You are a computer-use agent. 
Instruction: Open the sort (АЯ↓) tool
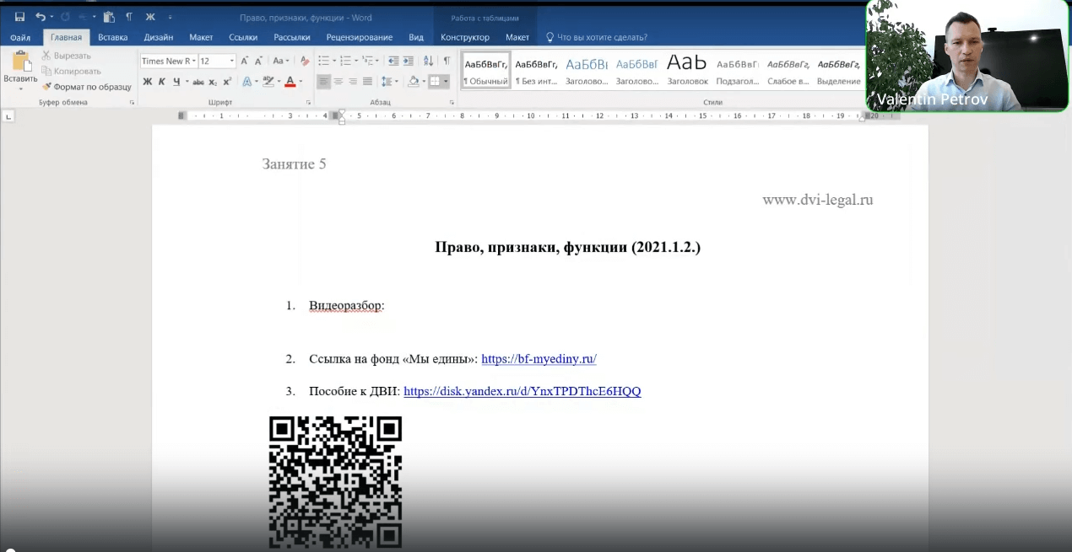click(x=428, y=61)
